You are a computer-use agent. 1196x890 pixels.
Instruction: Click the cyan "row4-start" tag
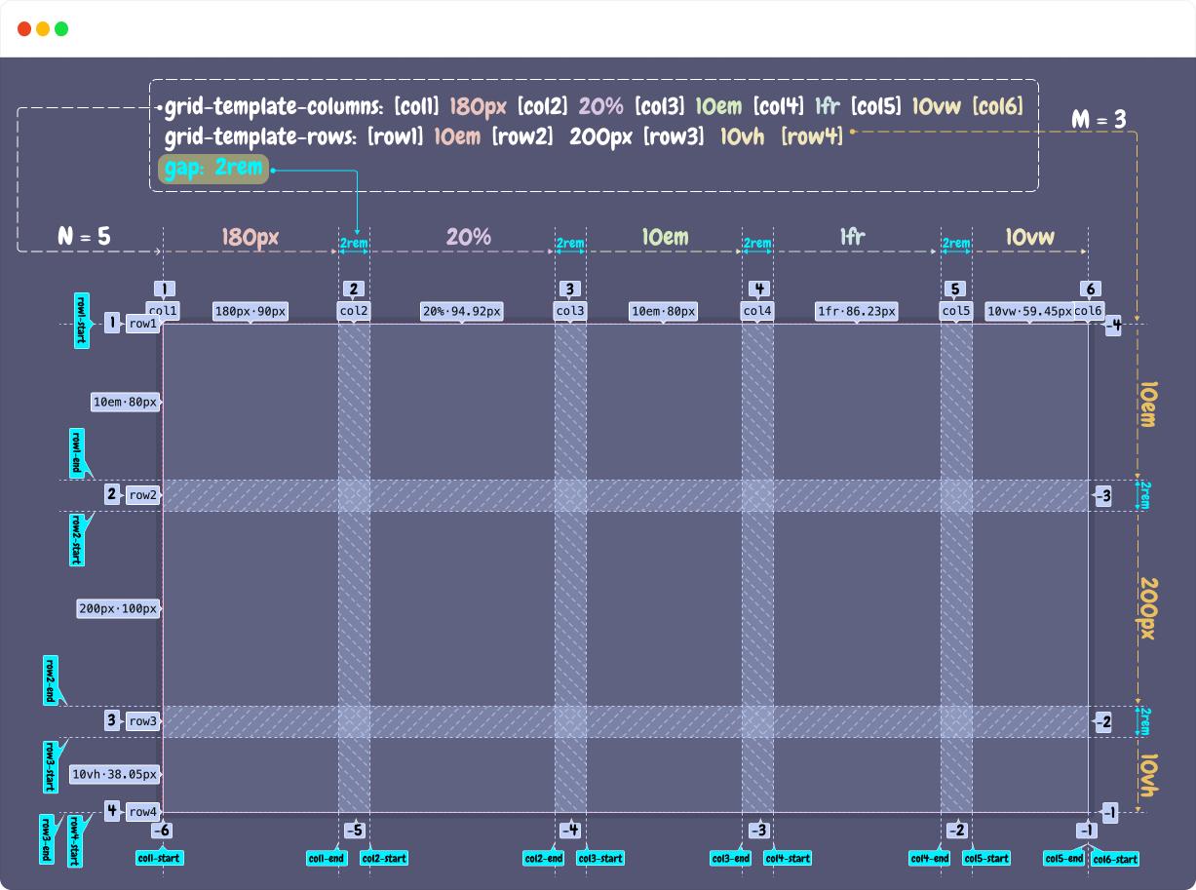click(75, 840)
